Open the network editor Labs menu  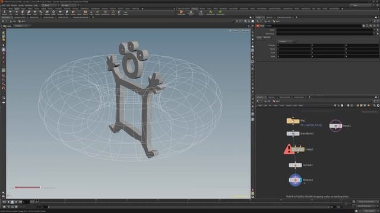(x=295, y=105)
